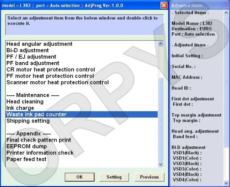230x187 pixels.
Task: Click VSD3(Color) label
Action: [187, 169]
